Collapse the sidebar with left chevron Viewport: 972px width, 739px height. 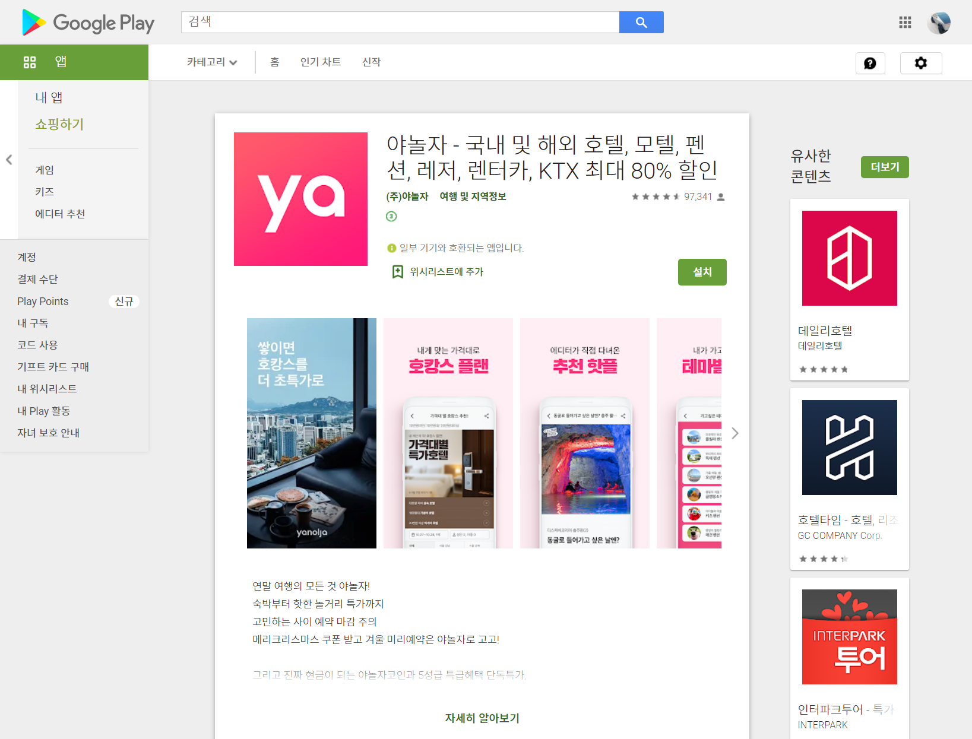pyautogui.click(x=9, y=160)
